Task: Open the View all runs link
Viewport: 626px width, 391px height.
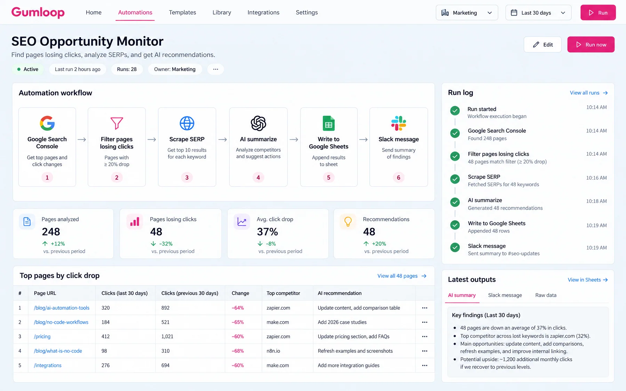Action: tap(589, 93)
